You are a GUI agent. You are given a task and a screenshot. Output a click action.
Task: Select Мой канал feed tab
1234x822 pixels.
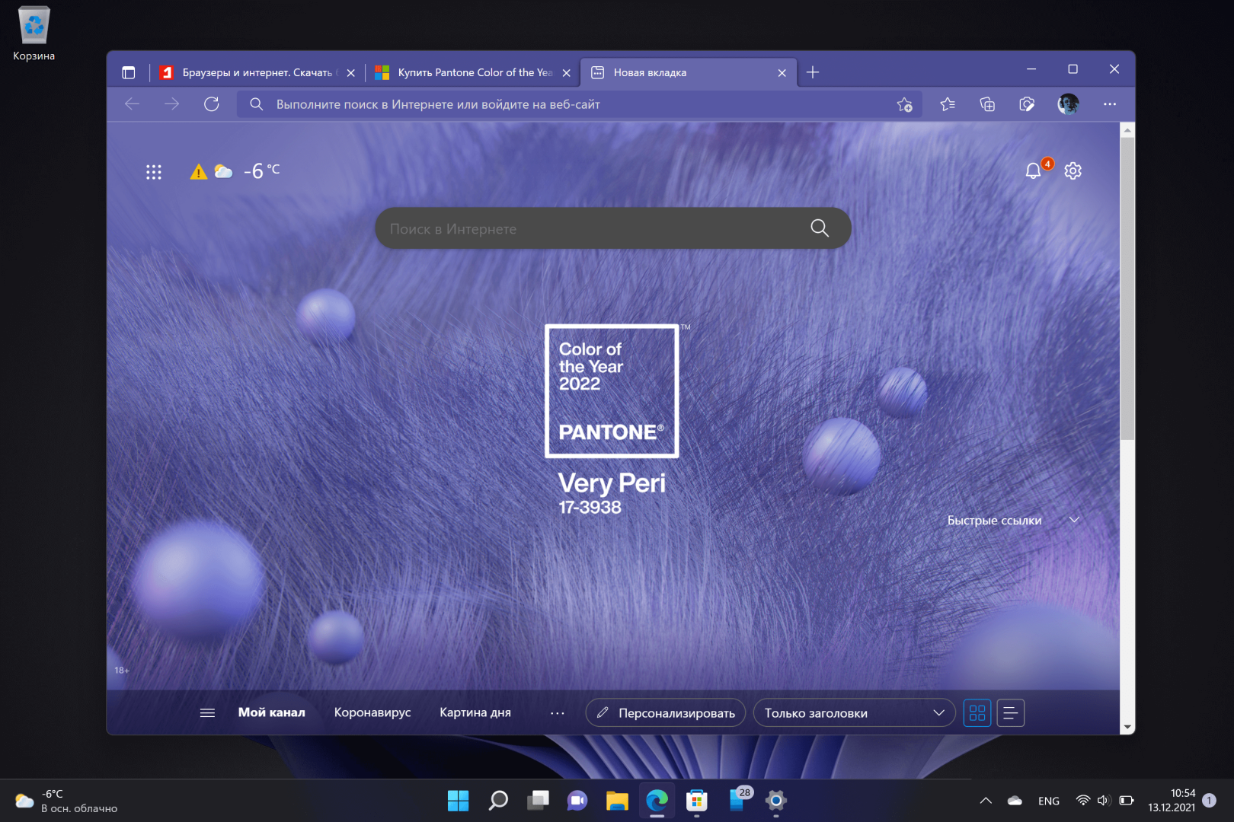(272, 712)
